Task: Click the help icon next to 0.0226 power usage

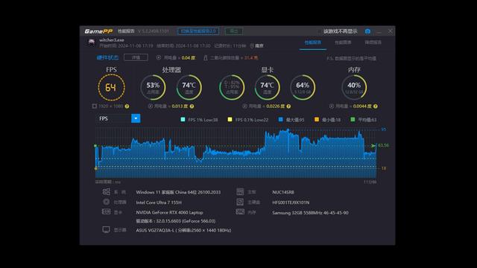Action: pyautogui.click(x=288, y=106)
